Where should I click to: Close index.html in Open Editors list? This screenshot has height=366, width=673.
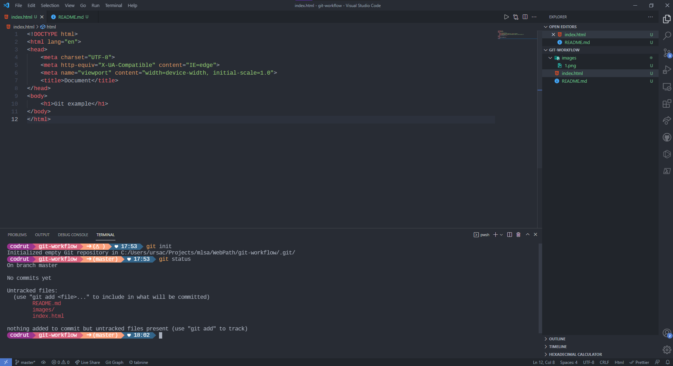click(x=553, y=34)
